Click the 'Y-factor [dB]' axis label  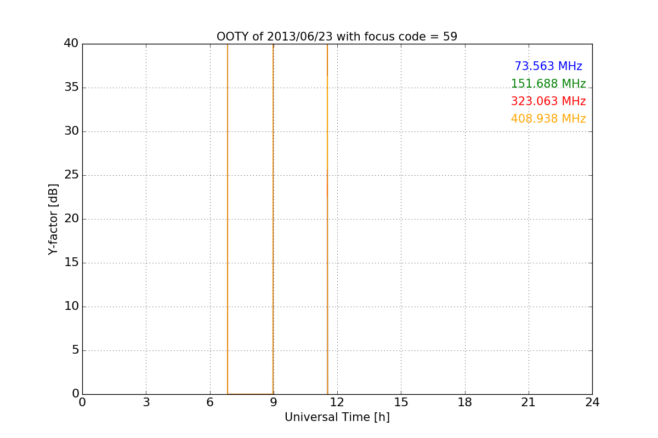(53, 219)
